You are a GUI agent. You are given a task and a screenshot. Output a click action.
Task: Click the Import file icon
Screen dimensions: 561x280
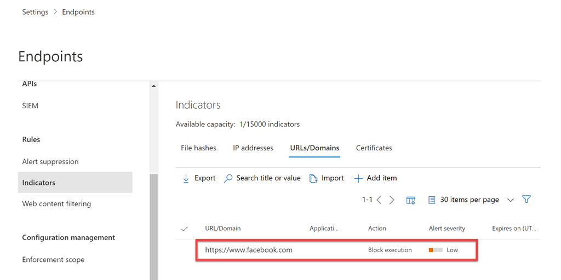(313, 178)
